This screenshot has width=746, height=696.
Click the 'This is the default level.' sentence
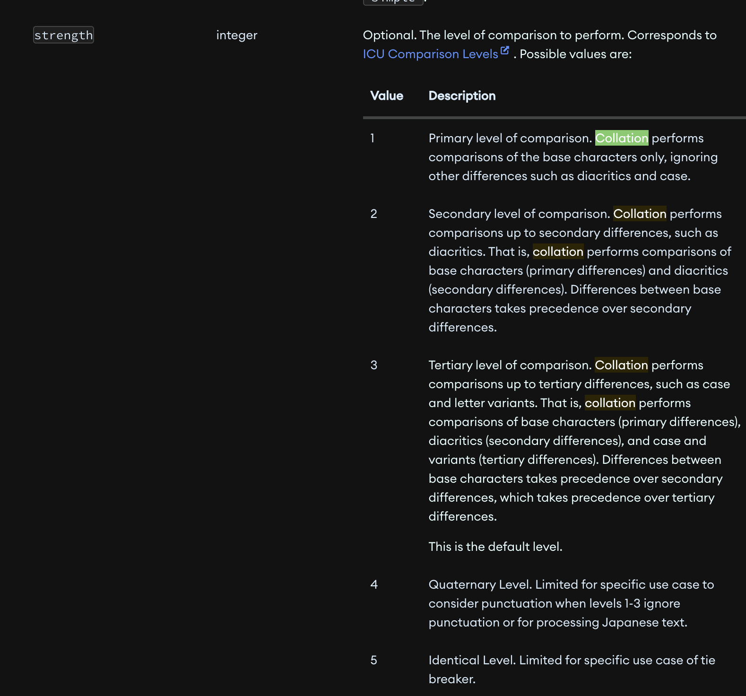[495, 547]
